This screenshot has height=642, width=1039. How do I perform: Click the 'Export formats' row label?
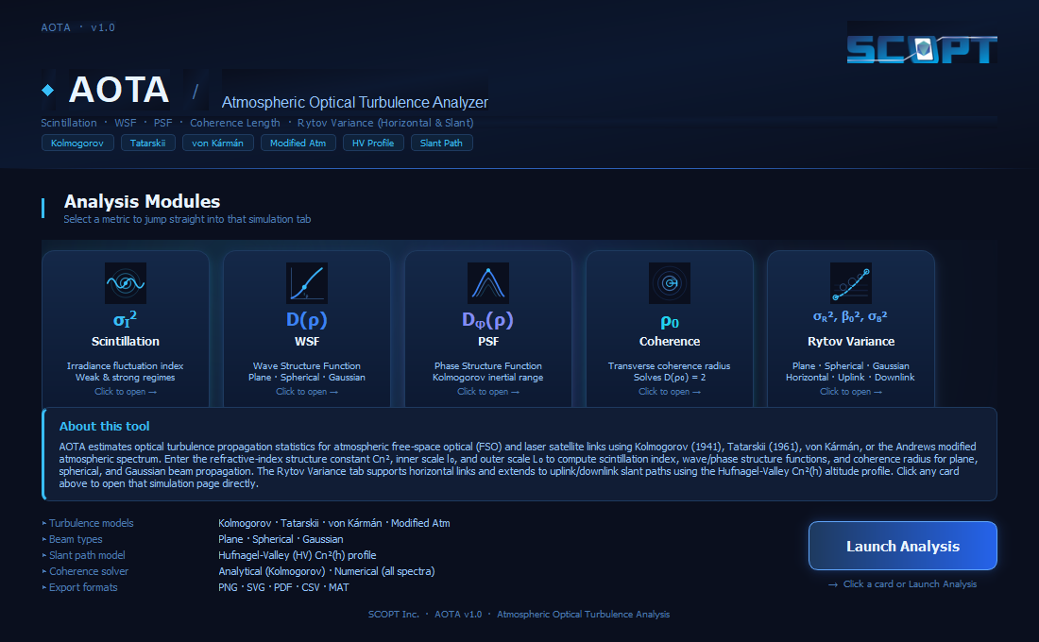[83, 587]
